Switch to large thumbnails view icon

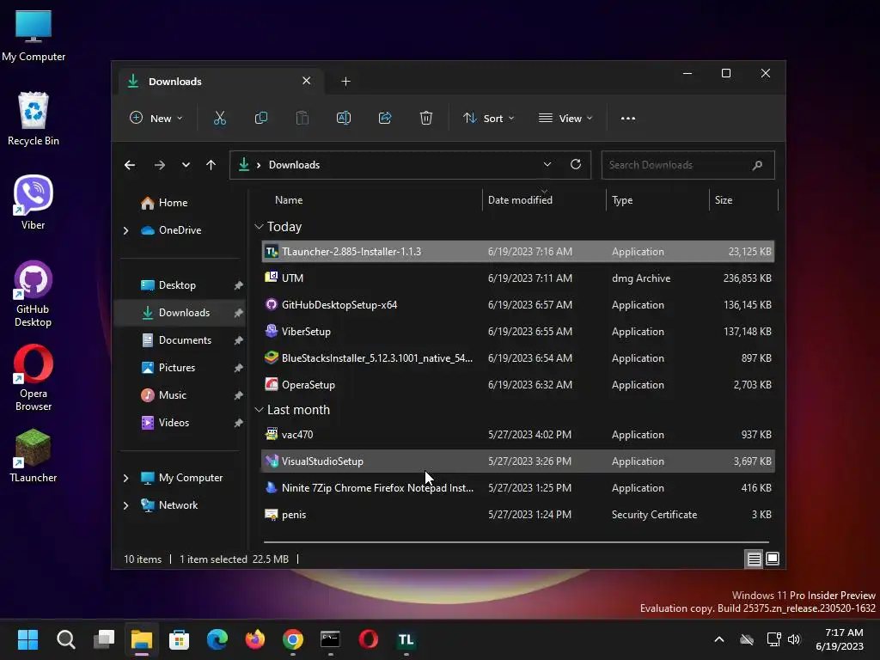[773, 559]
